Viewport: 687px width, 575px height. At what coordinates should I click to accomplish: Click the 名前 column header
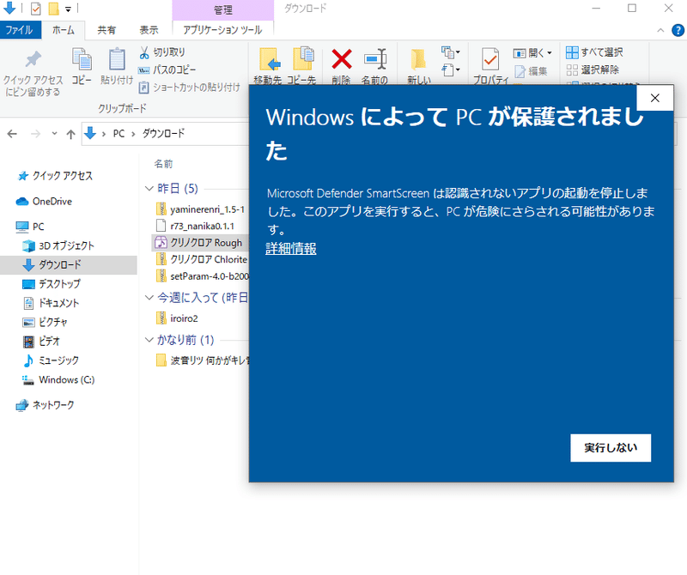(x=163, y=164)
